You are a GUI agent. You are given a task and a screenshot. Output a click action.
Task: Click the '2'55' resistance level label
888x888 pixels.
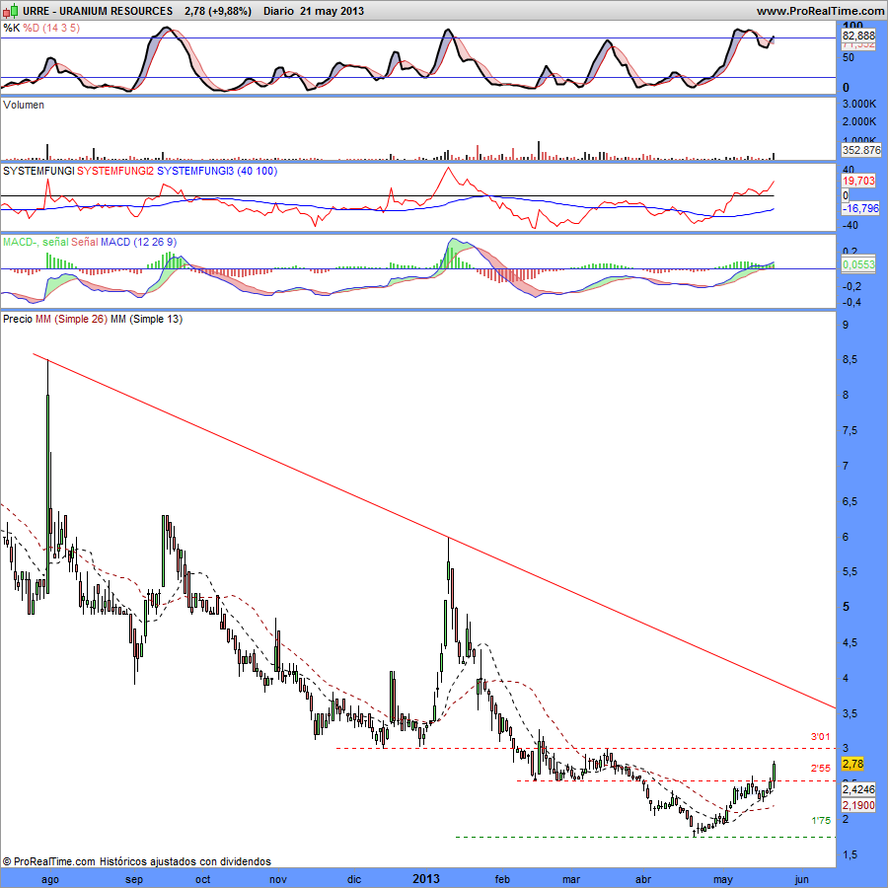(820, 769)
